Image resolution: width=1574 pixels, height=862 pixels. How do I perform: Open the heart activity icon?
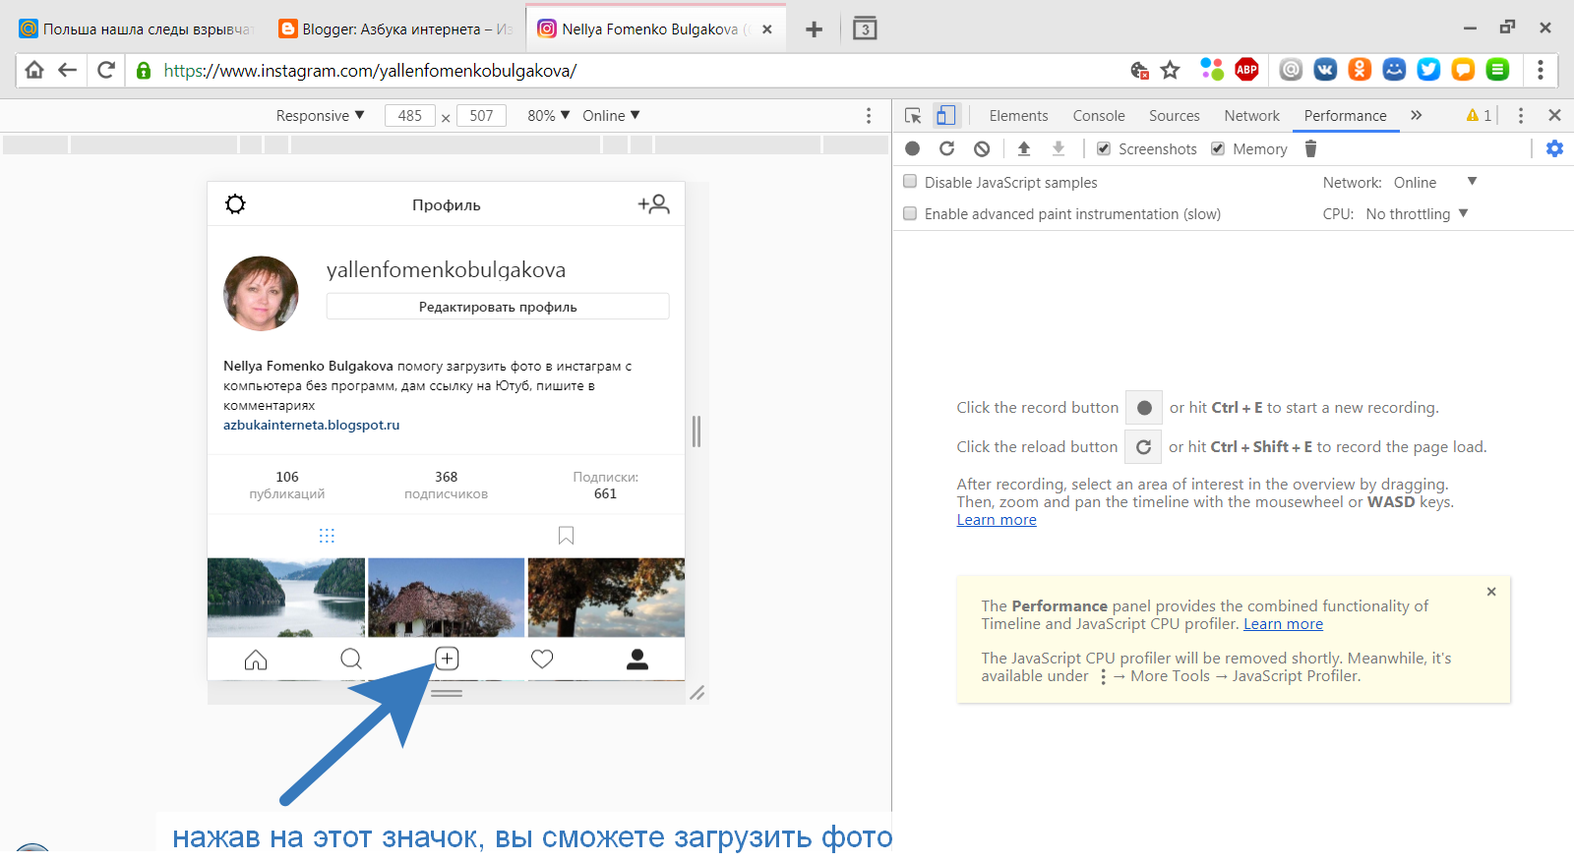click(542, 660)
